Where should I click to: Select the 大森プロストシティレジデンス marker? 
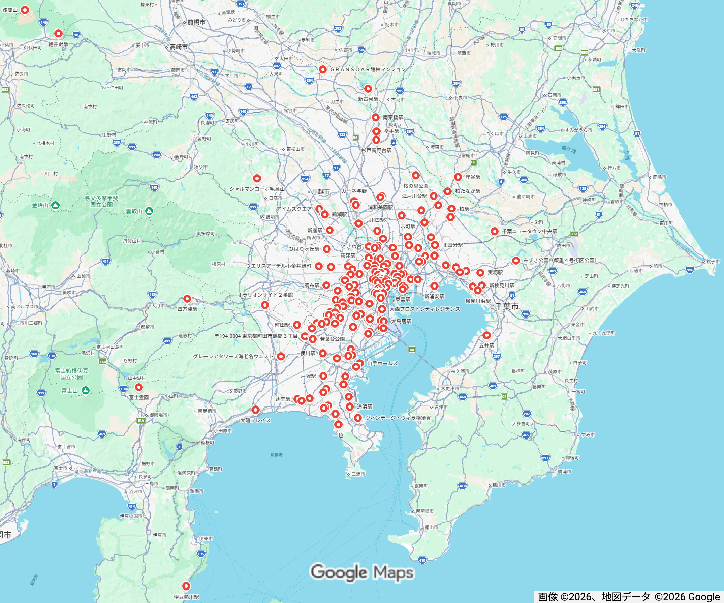coord(382,309)
